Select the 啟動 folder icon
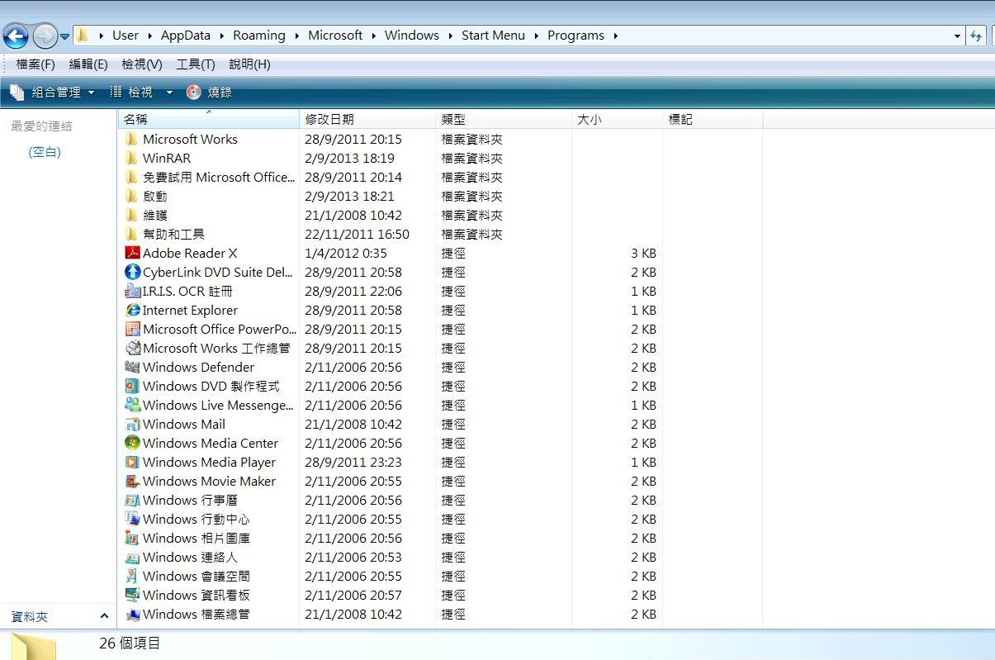The image size is (995, 660). coord(132,196)
